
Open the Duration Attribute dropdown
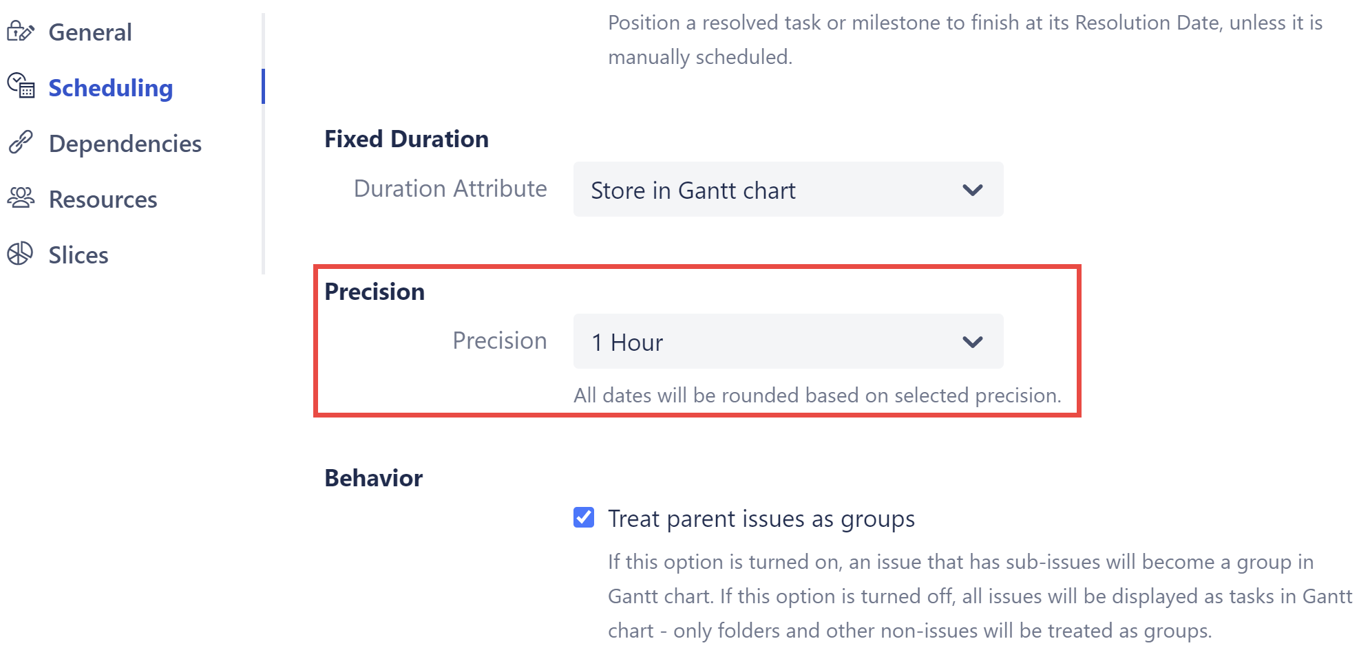pos(788,190)
